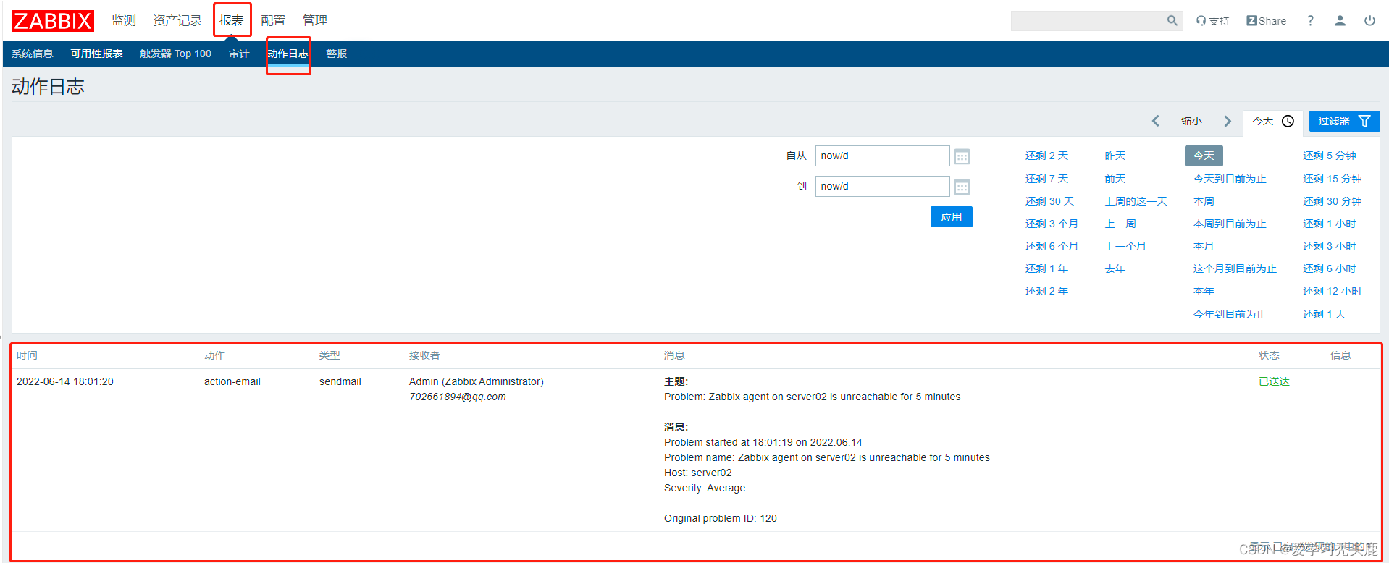Viewport: 1389px width, 563px height.
Task: Select 还剩 12 小时 time range
Action: click(x=1332, y=291)
